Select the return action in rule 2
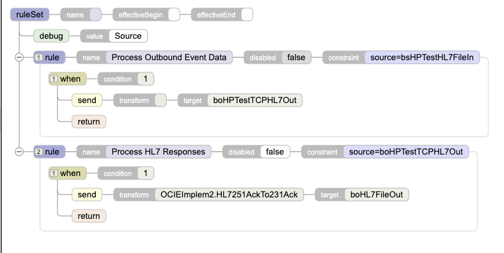504x253 pixels. point(89,216)
